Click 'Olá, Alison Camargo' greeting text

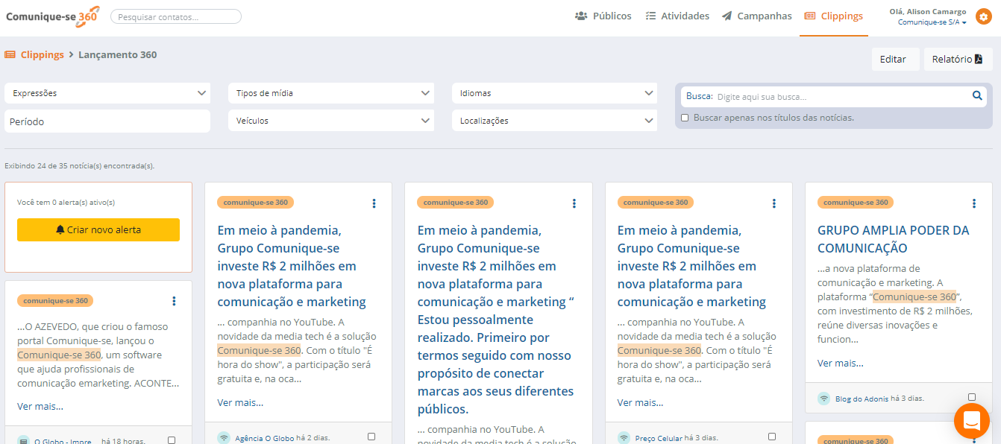tap(928, 11)
